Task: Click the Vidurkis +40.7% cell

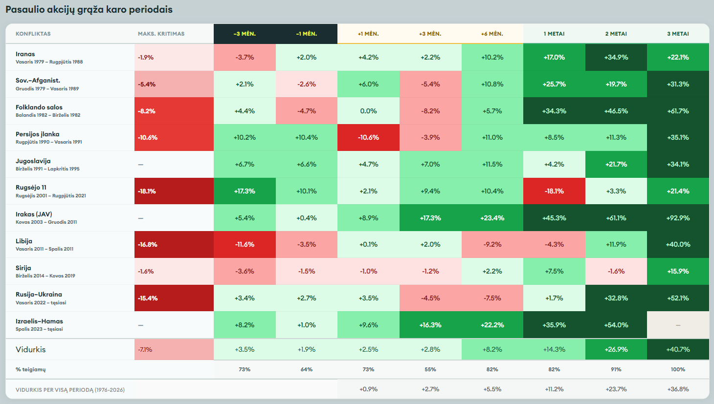Action: coord(678,349)
